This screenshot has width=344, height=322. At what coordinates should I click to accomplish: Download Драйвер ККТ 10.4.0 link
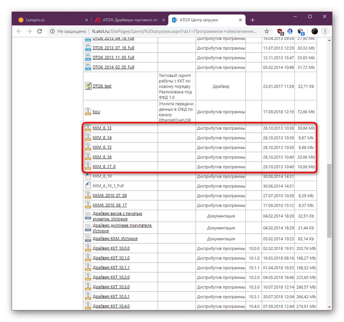pos(111,306)
